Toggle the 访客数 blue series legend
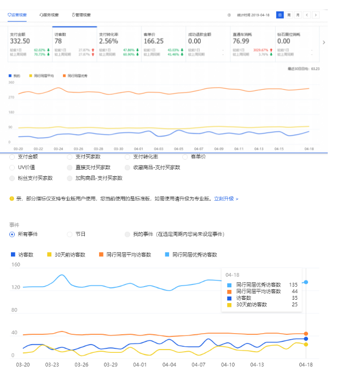The image size is (354, 378). pyautogui.click(x=22, y=254)
